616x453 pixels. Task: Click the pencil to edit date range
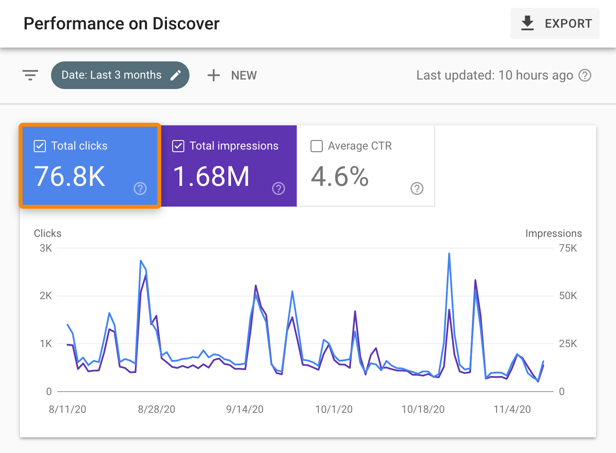click(x=176, y=75)
